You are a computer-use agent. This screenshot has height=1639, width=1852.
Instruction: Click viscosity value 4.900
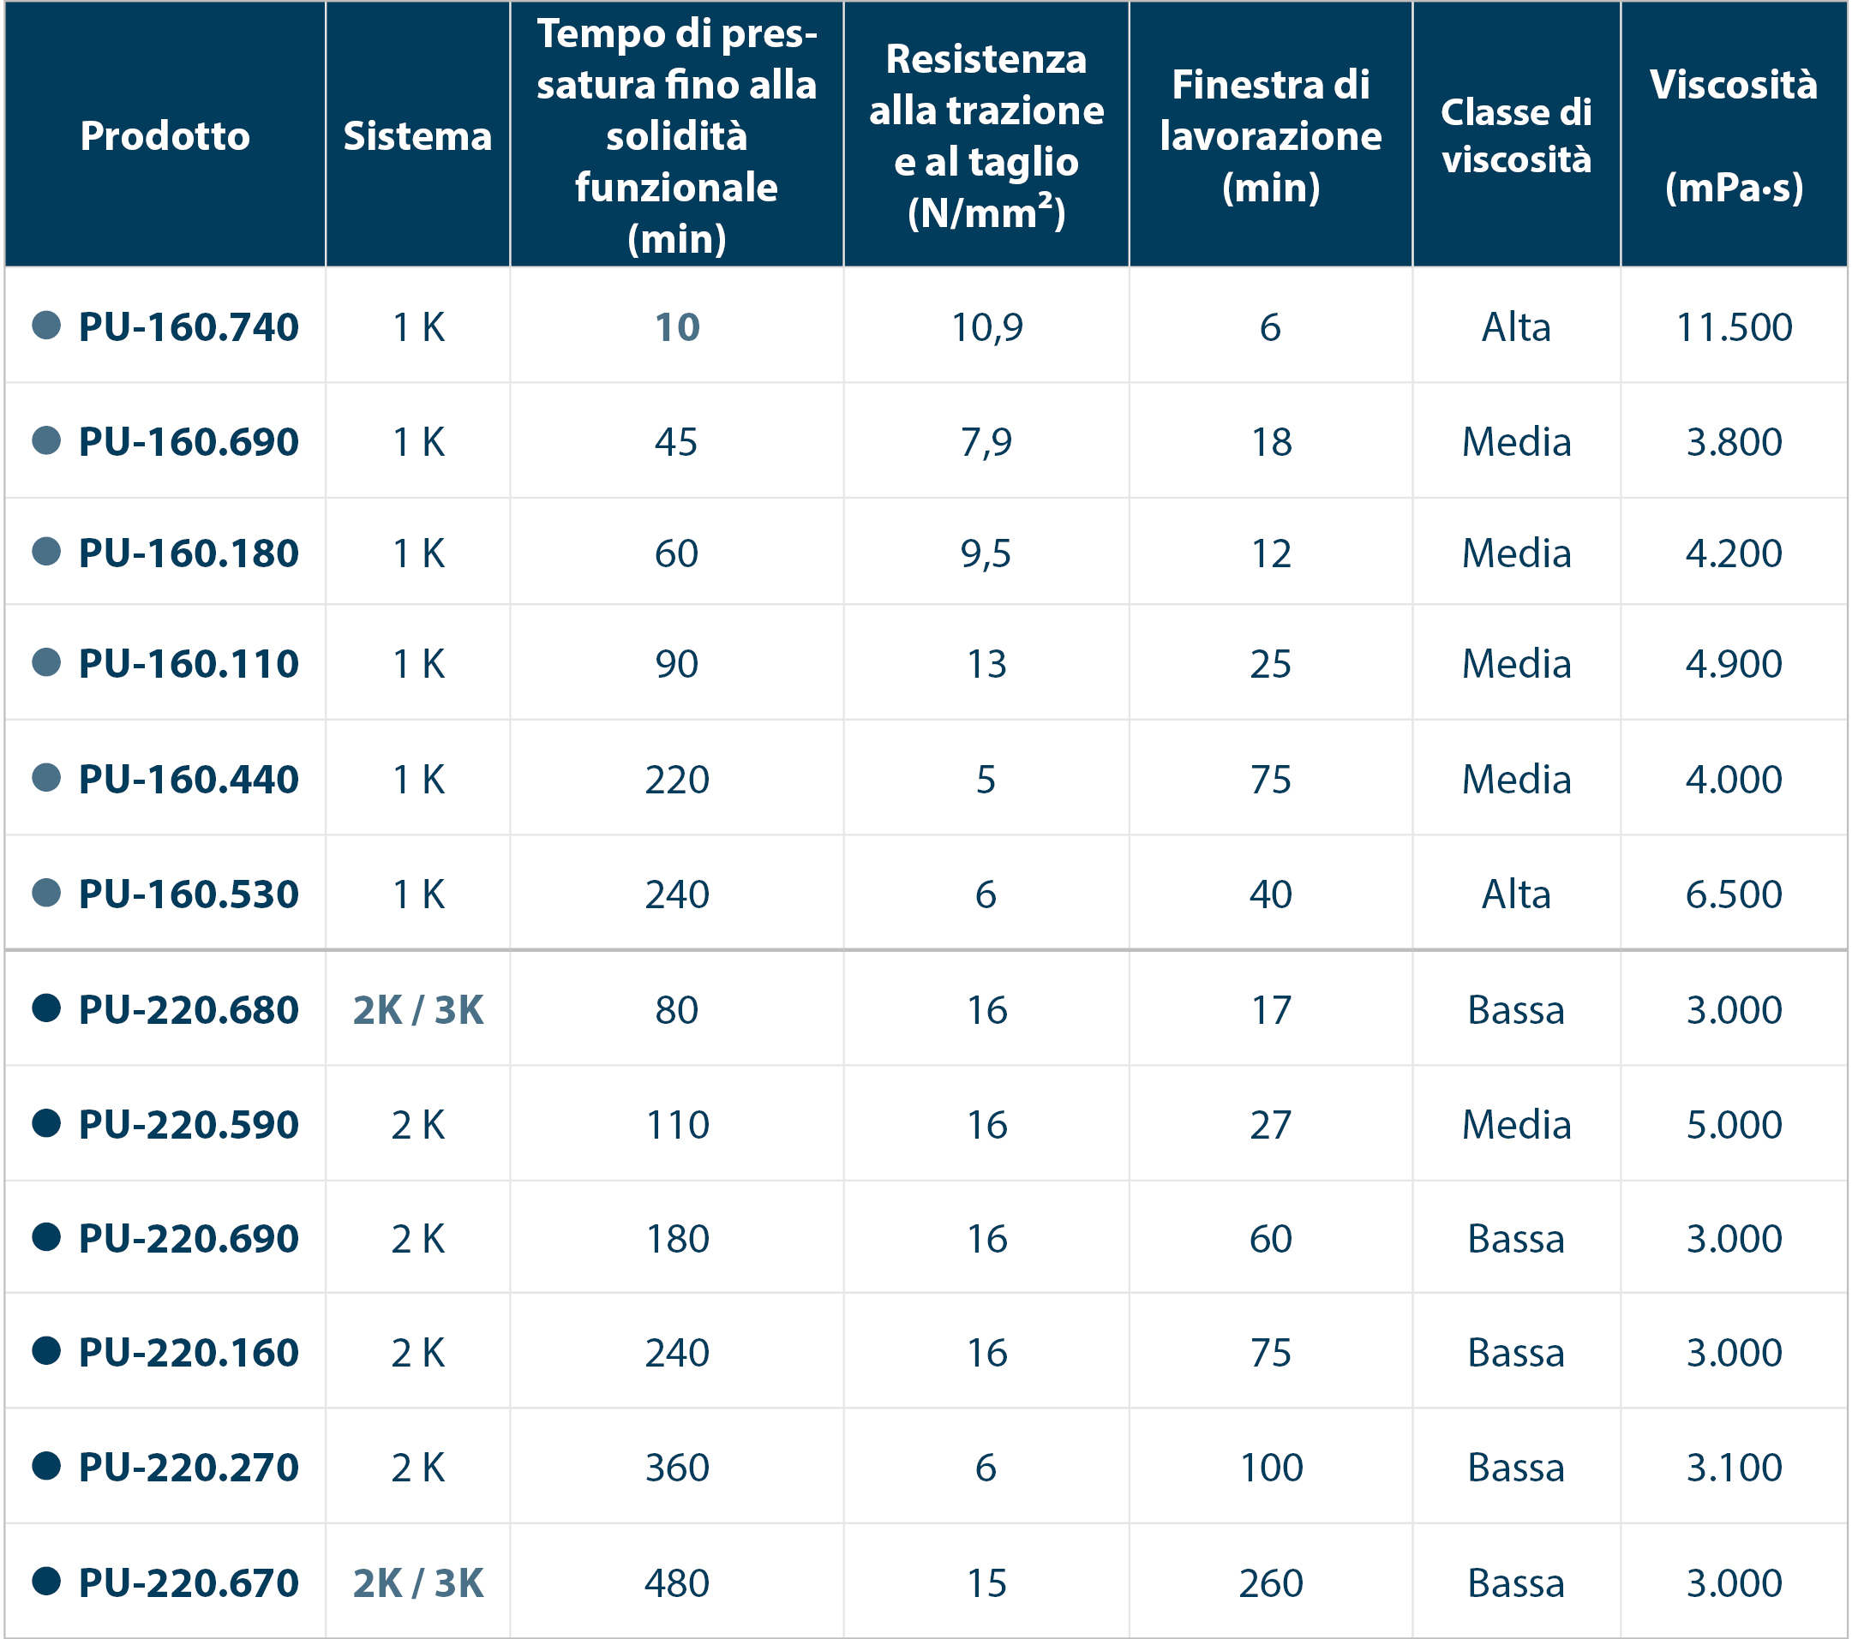click(1734, 664)
